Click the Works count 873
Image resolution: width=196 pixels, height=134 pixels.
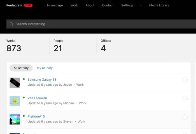[x=14, y=48]
